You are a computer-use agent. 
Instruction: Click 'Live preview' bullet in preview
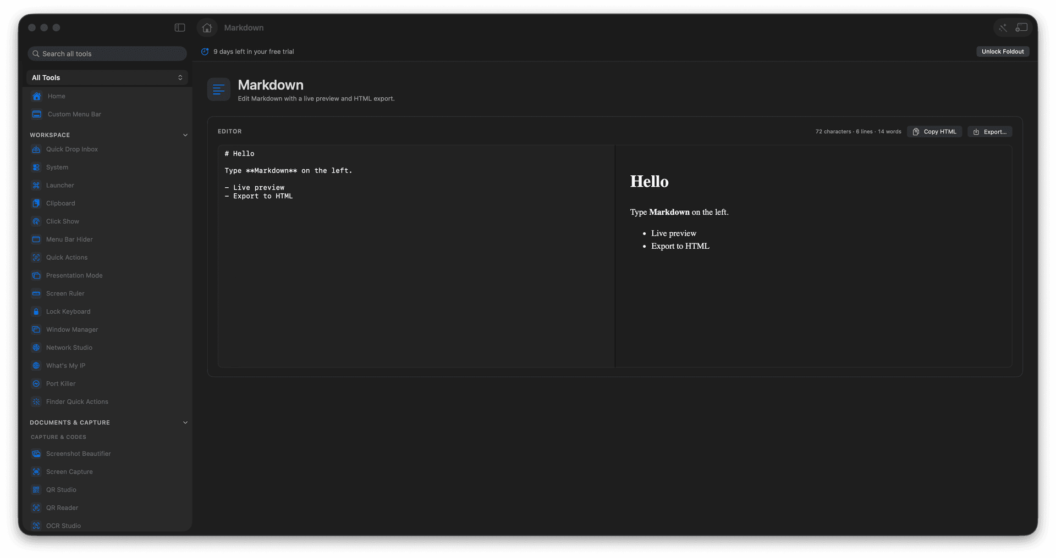pyautogui.click(x=674, y=233)
